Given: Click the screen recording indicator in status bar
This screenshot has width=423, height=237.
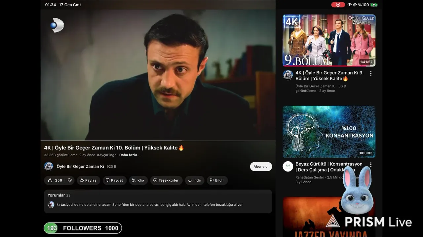Looking at the screenshot, I should tap(338, 5).
